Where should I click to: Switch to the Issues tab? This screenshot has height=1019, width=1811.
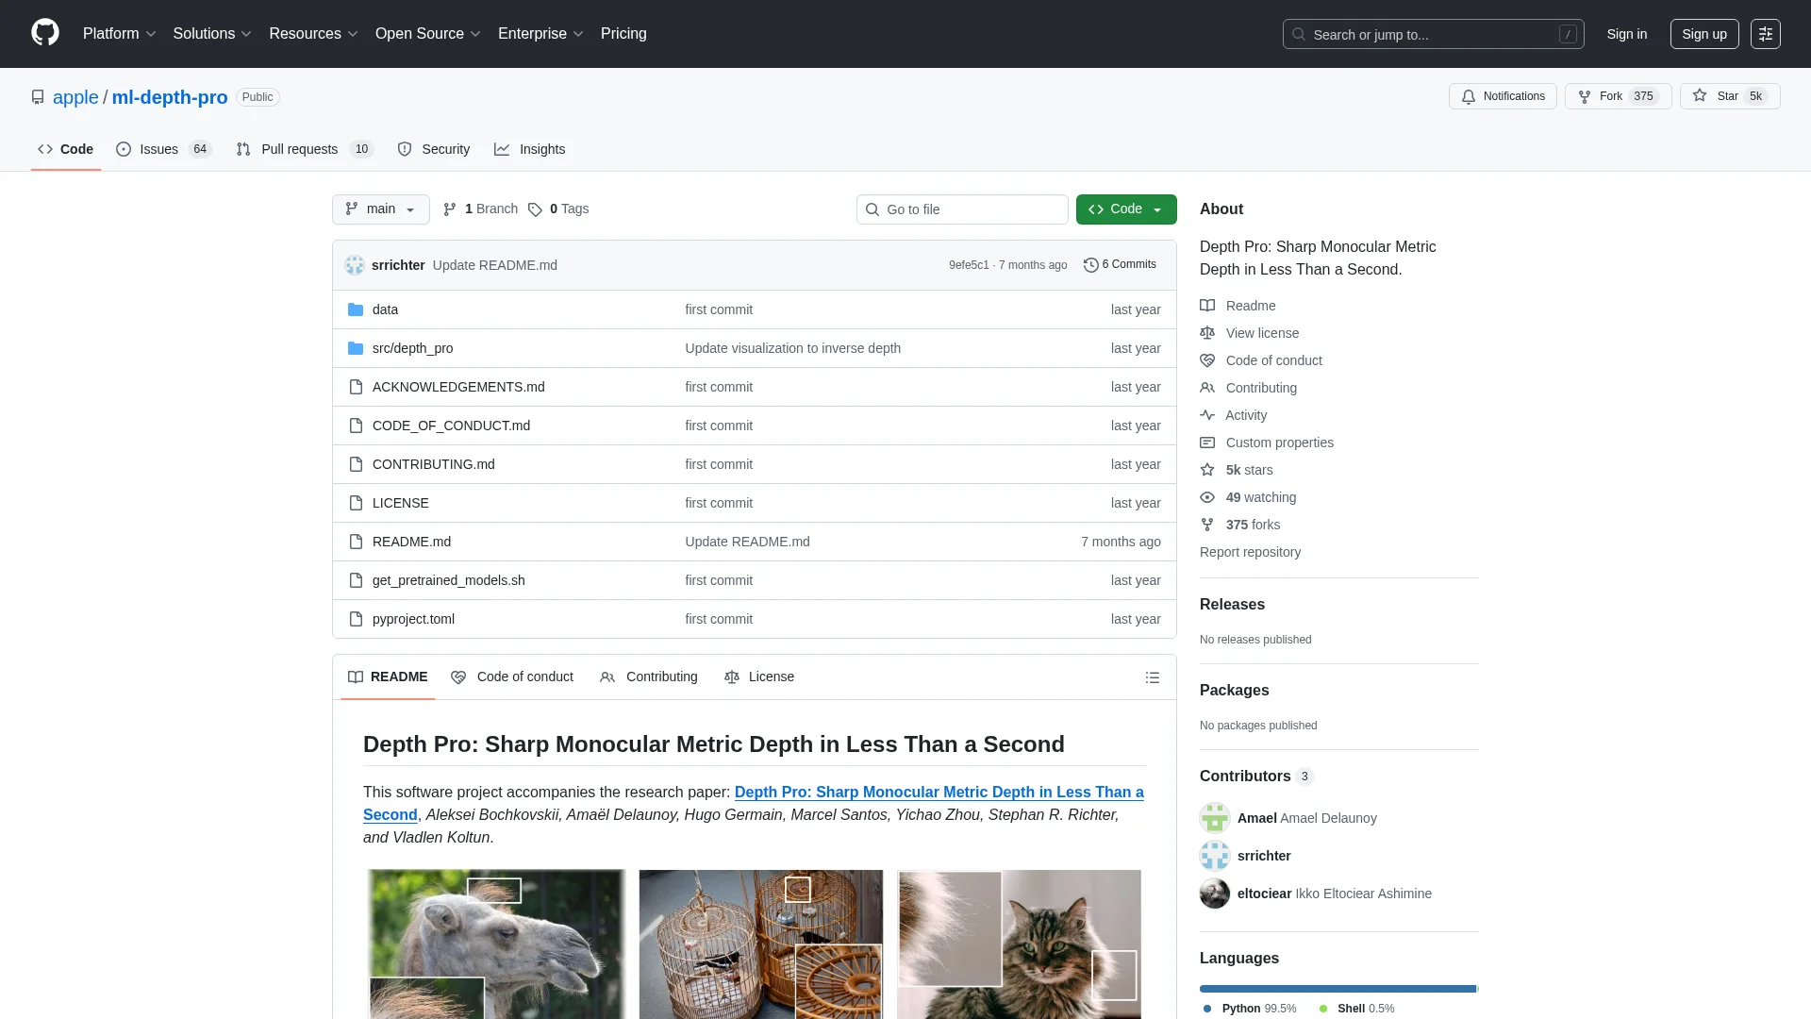pyautogui.click(x=158, y=149)
